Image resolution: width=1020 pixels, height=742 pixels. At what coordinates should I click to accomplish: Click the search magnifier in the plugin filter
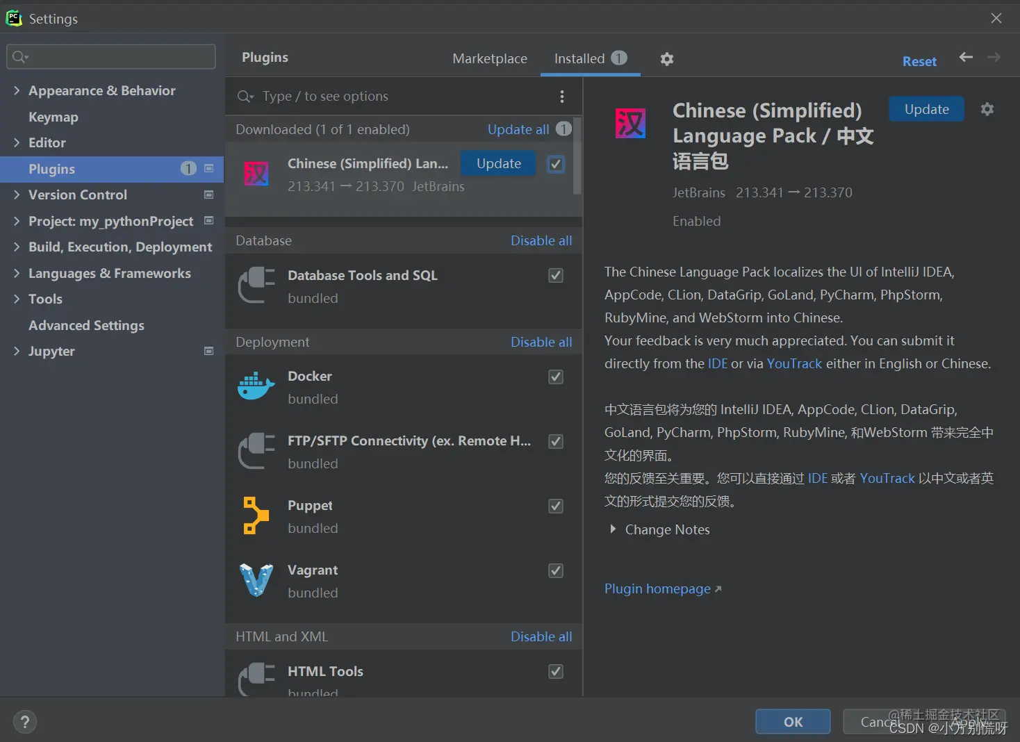pos(245,97)
